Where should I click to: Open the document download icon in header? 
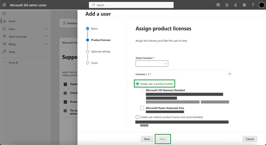click(x=227, y=5)
